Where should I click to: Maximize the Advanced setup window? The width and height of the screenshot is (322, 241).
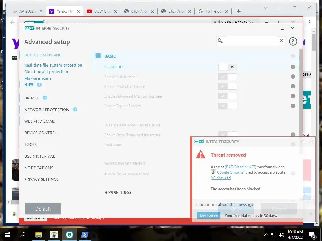(x=282, y=28)
